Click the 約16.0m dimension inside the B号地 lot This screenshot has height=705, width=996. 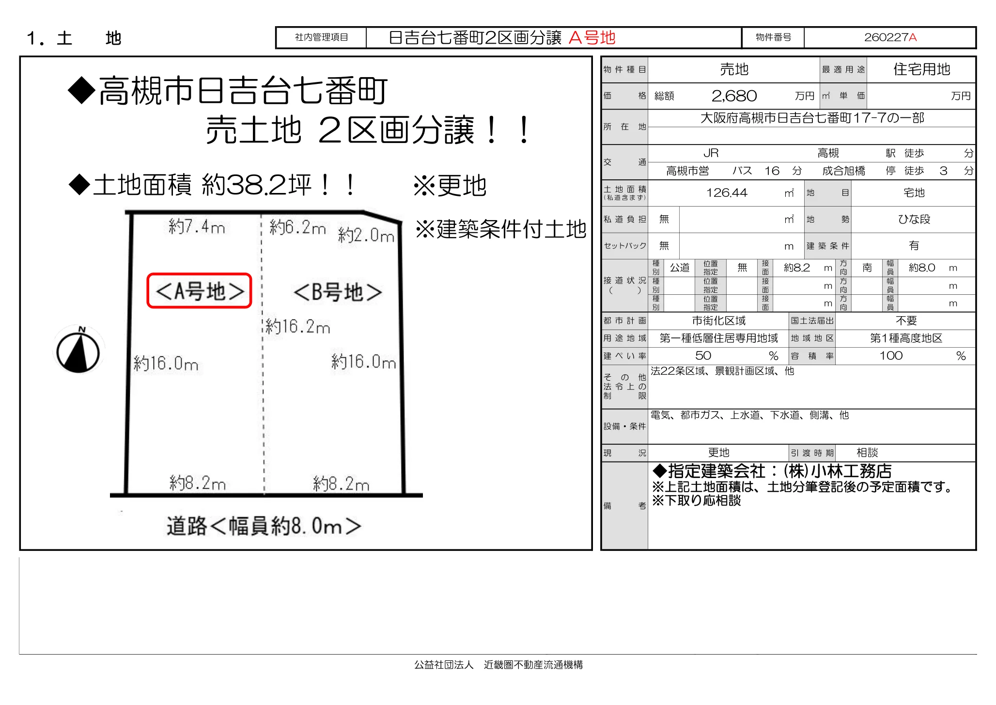[363, 362]
